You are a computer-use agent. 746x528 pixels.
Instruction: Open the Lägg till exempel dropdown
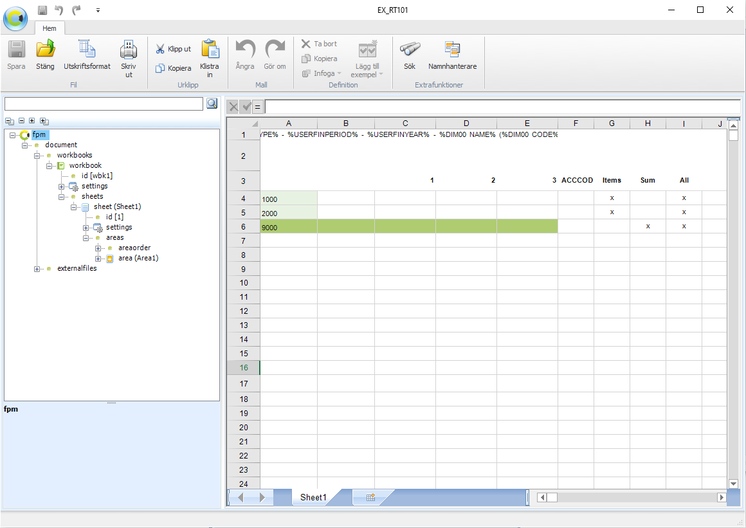[x=367, y=59]
